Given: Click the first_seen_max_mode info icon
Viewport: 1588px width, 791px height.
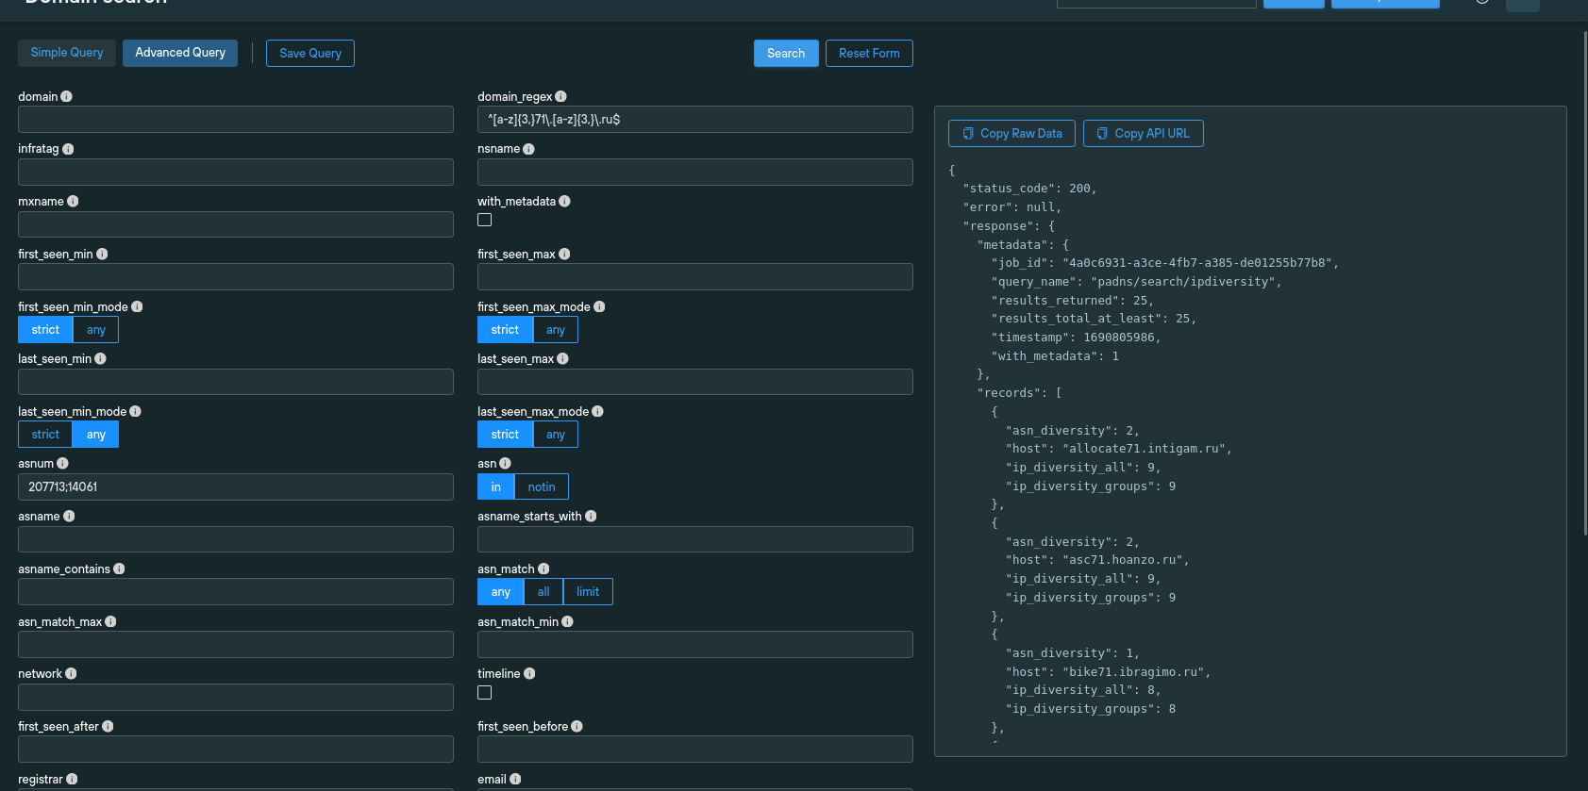Looking at the screenshot, I should pos(599,306).
